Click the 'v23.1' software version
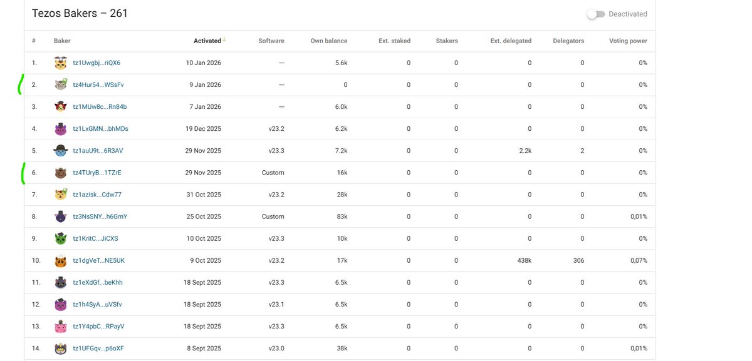The height and width of the screenshot is (361, 752). (276, 304)
